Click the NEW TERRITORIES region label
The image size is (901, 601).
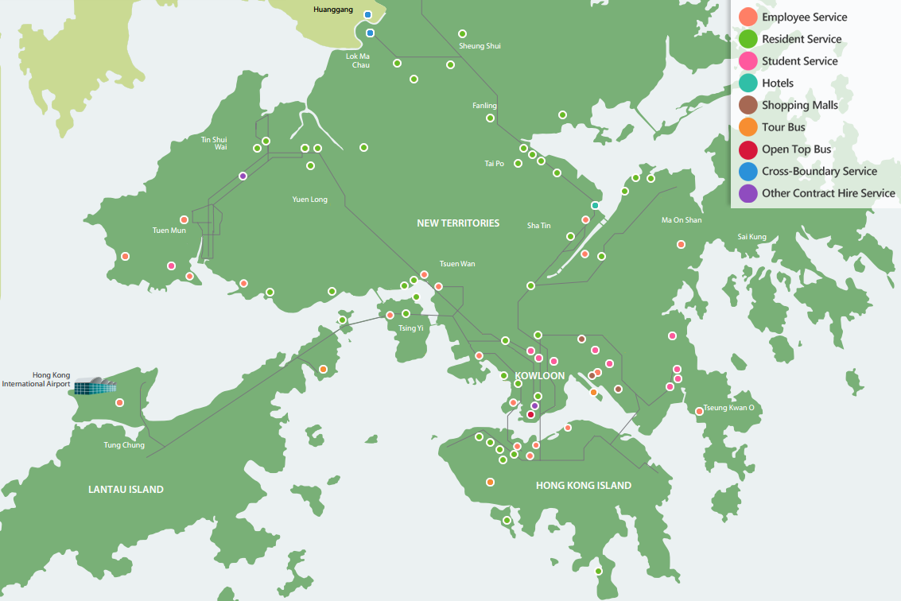[458, 223]
